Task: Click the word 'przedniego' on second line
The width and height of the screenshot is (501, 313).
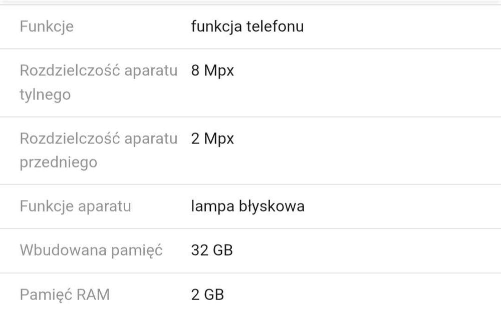Action: (x=58, y=162)
